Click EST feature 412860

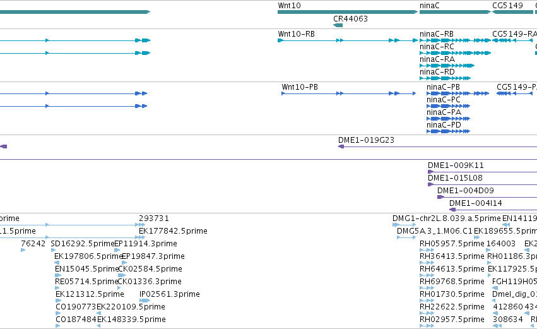pos(508,308)
